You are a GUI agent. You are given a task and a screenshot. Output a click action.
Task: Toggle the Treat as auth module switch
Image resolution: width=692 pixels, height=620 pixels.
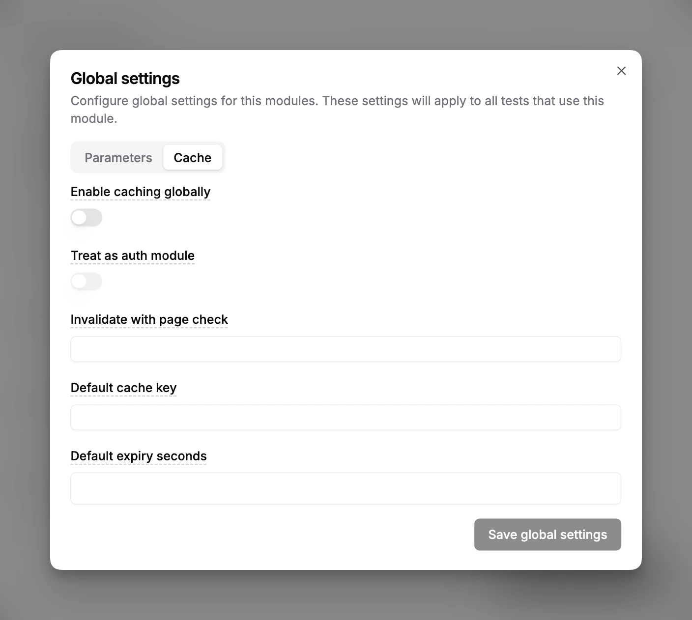(86, 281)
